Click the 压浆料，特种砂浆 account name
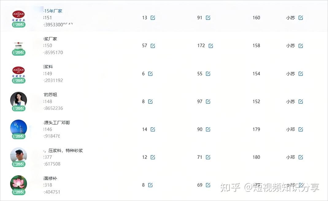This screenshot has width=328, height=201. (x=64, y=151)
